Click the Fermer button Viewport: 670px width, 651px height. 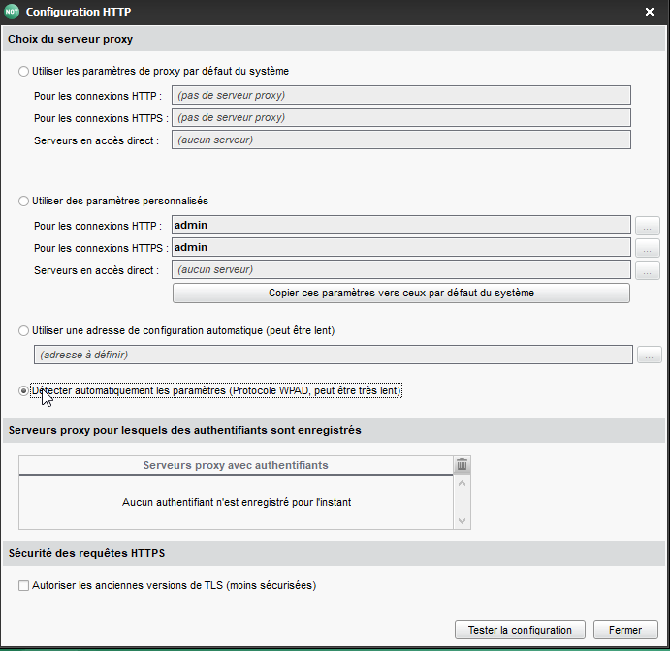[625, 630]
